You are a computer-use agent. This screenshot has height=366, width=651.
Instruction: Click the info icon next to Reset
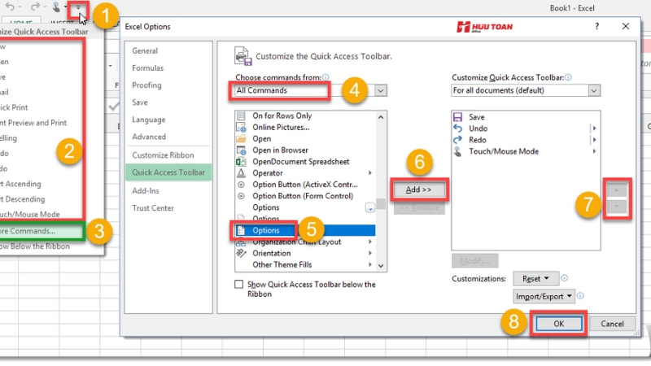click(564, 278)
